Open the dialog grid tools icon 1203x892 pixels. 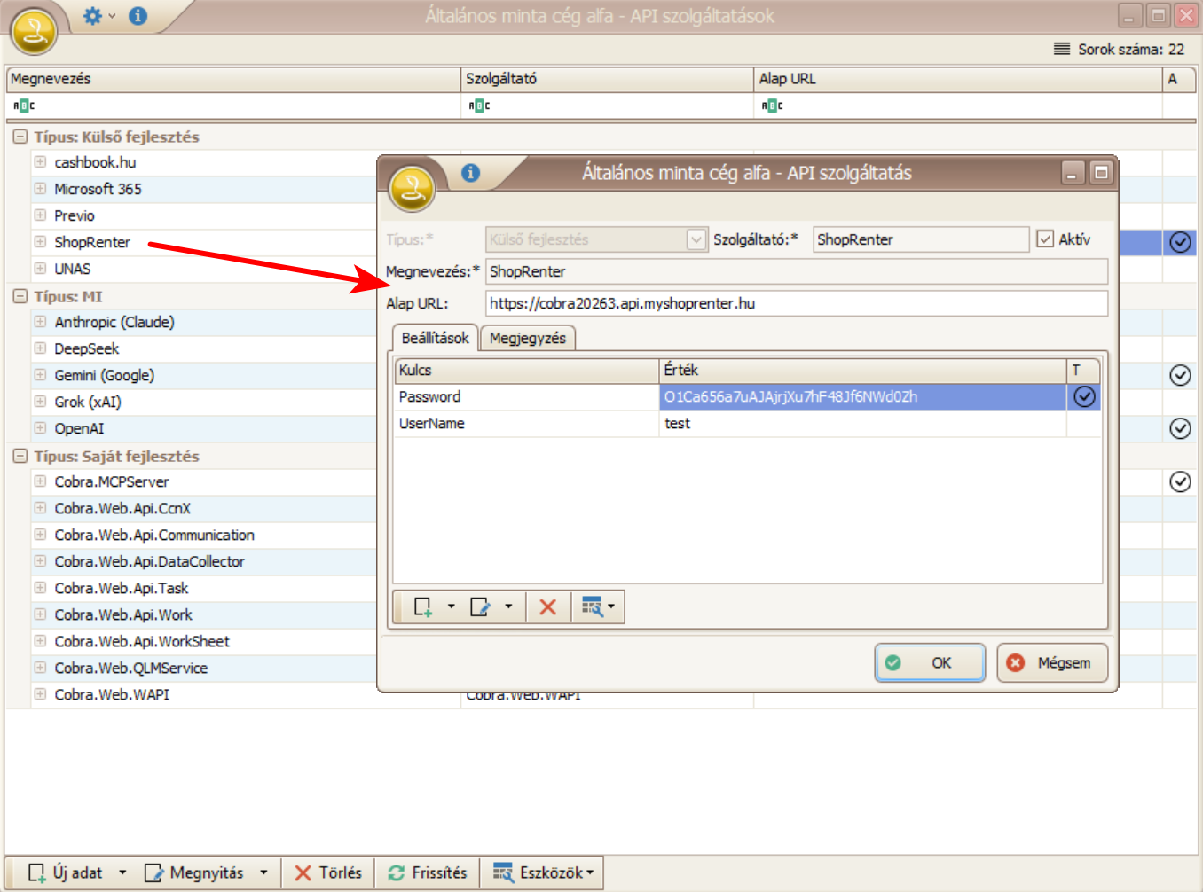click(593, 606)
